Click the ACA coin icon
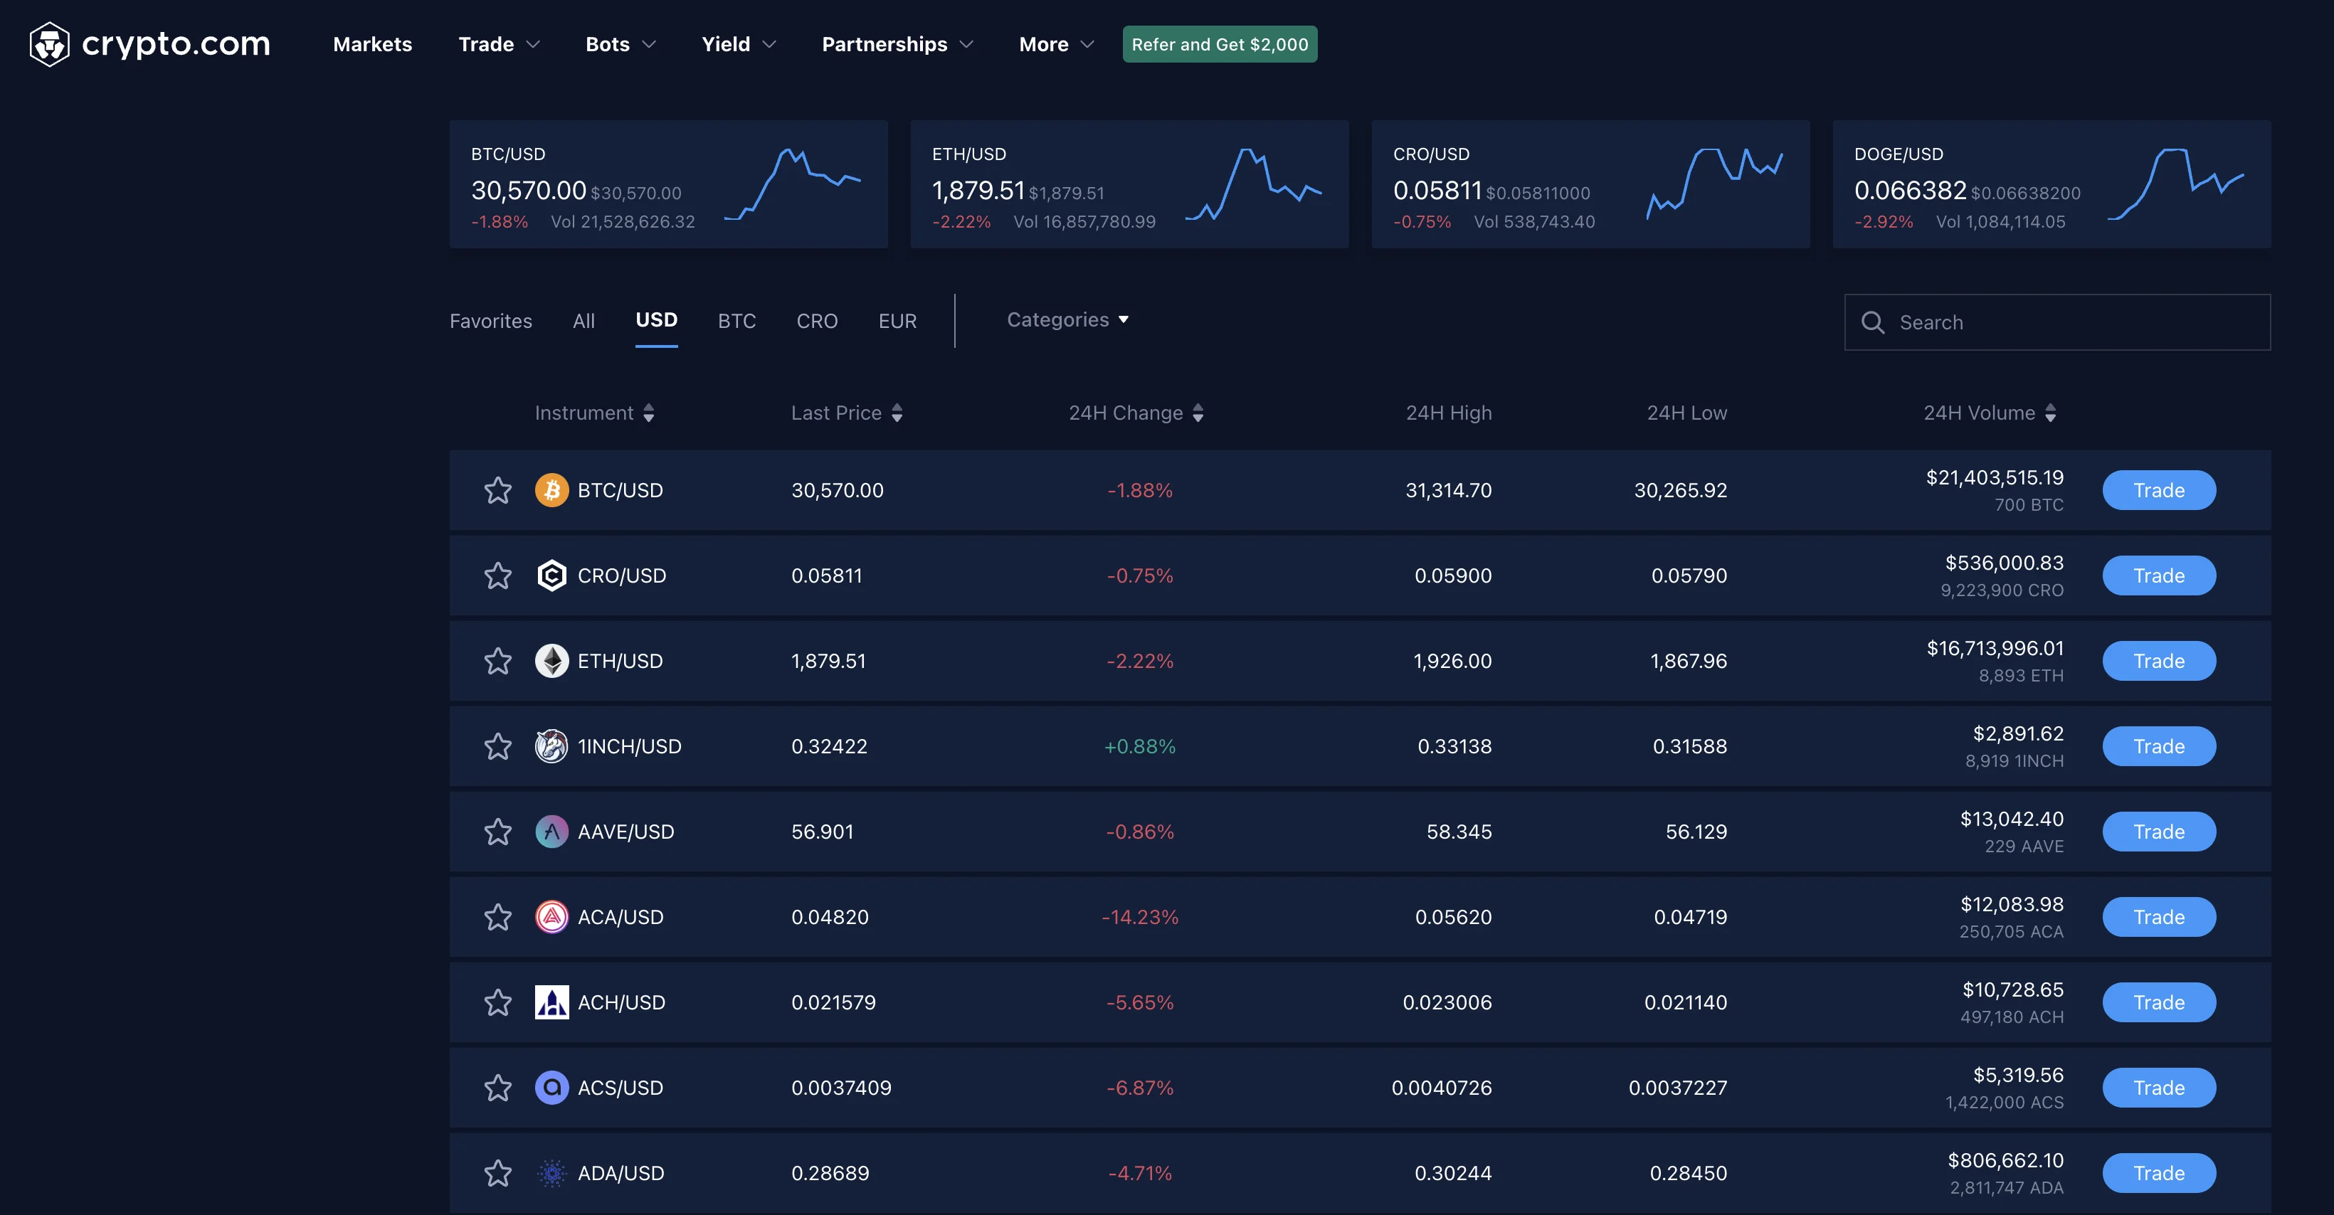The height and width of the screenshot is (1215, 2334). tap(551, 917)
